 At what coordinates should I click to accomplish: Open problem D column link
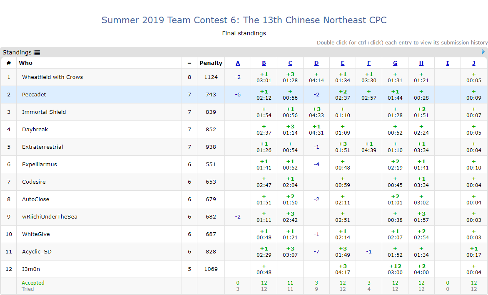pyautogui.click(x=316, y=63)
